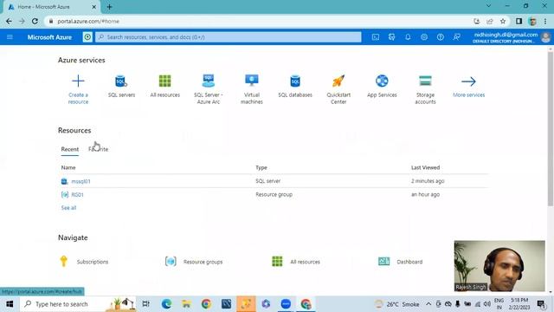554x312 pixels.
Task: Open Dashboard under Navigate
Action: [400, 262]
